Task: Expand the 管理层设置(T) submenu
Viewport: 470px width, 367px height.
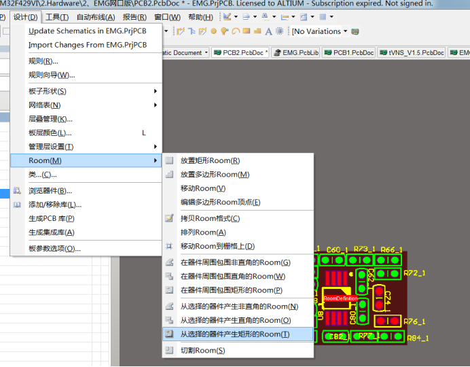Action: pos(156,147)
